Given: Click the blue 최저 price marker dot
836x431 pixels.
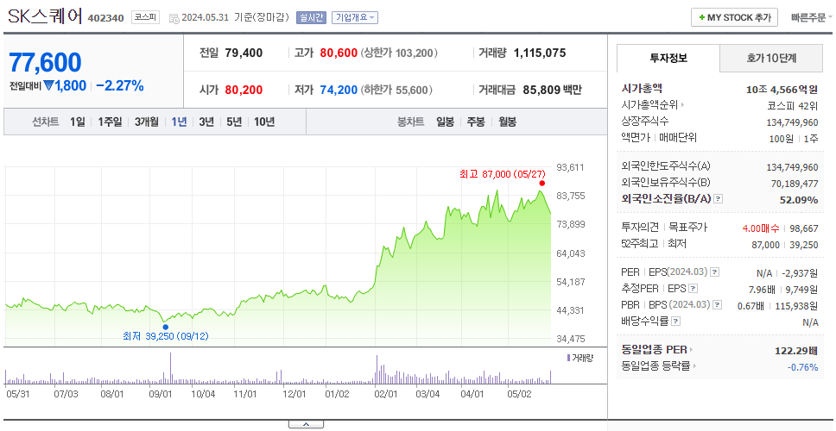Looking at the screenshot, I should pos(165,327).
